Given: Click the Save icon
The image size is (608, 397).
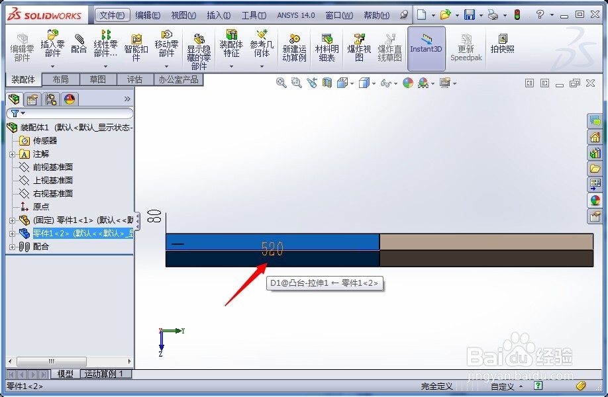Looking at the screenshot, I should pos(470,15).
